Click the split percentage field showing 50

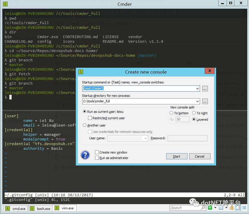(x=183, y=119)
